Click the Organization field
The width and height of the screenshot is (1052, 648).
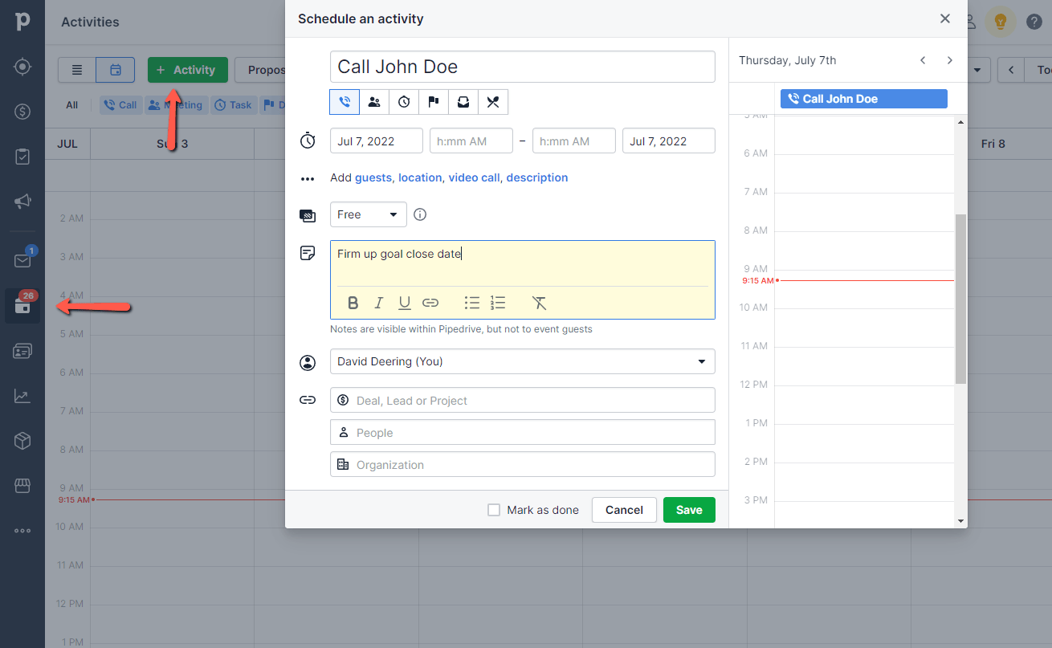[x=523, y=464]
